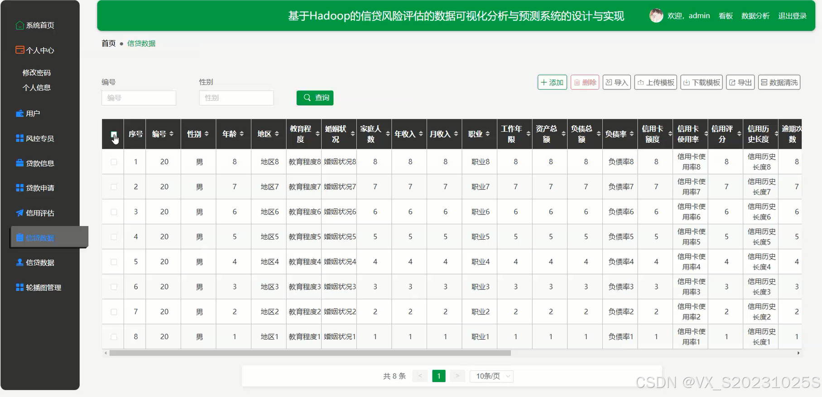Click the sort arrows in 工作年限 header

coord(529,134)
